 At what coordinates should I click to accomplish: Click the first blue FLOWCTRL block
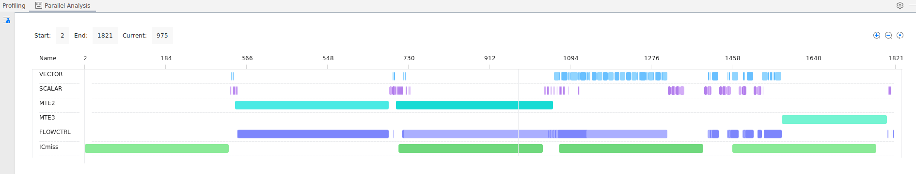(x=313, y=134)
